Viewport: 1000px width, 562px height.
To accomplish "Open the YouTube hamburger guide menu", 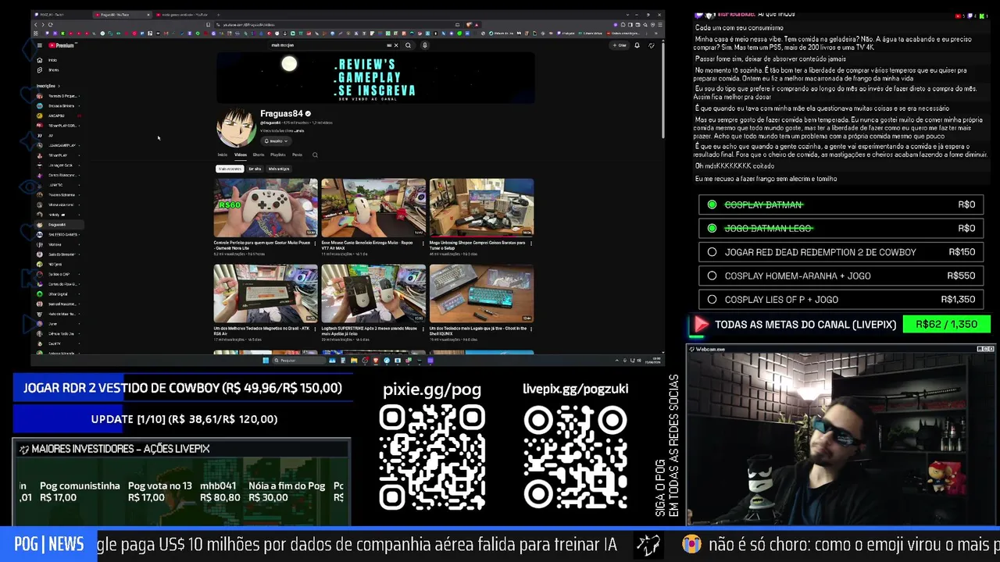I will click(x=39, y=45).
